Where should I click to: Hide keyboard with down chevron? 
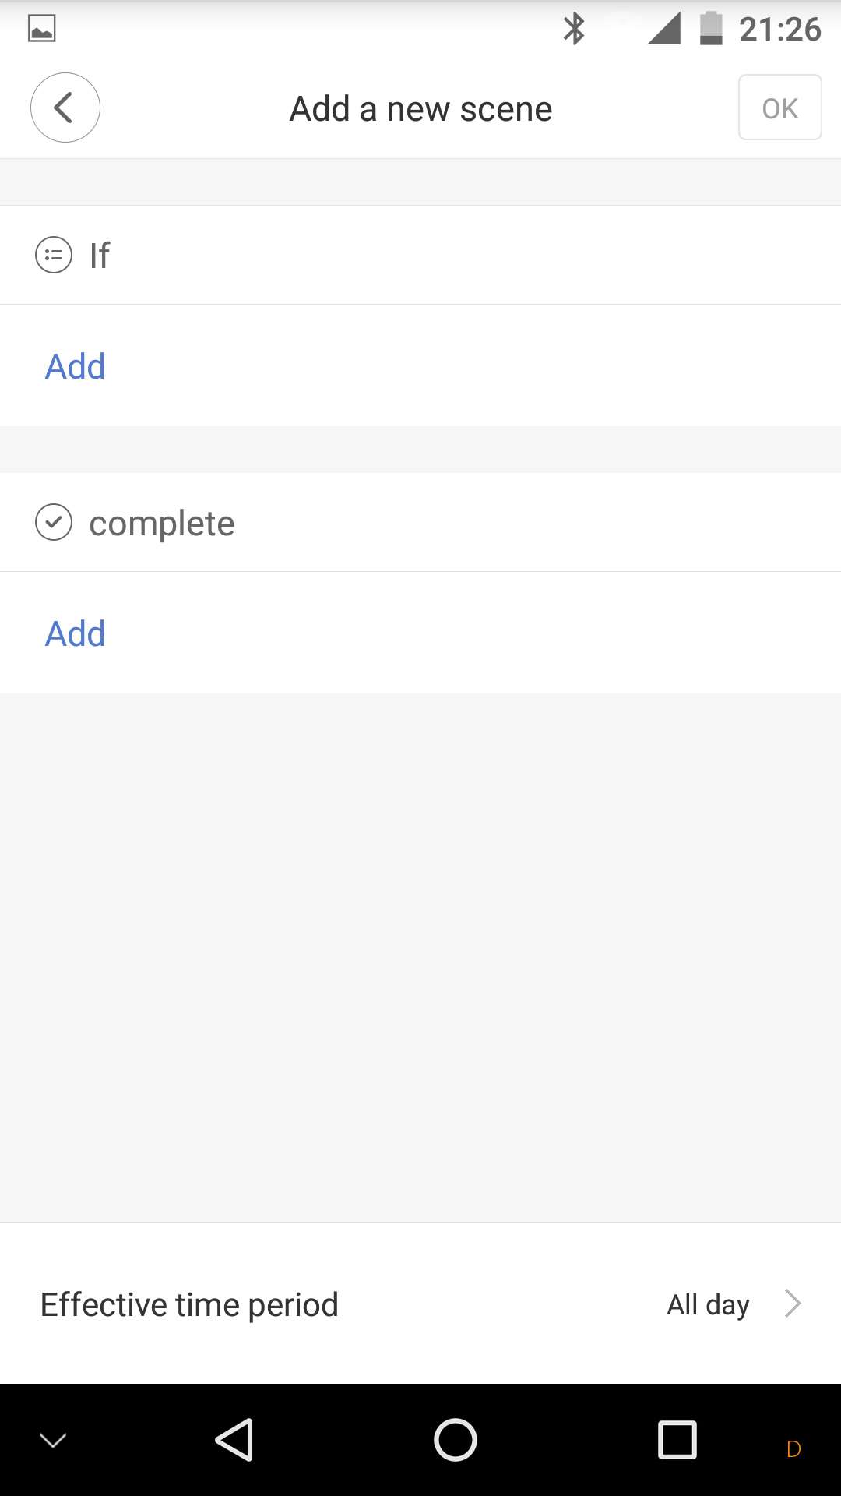tap(53, 1441)
